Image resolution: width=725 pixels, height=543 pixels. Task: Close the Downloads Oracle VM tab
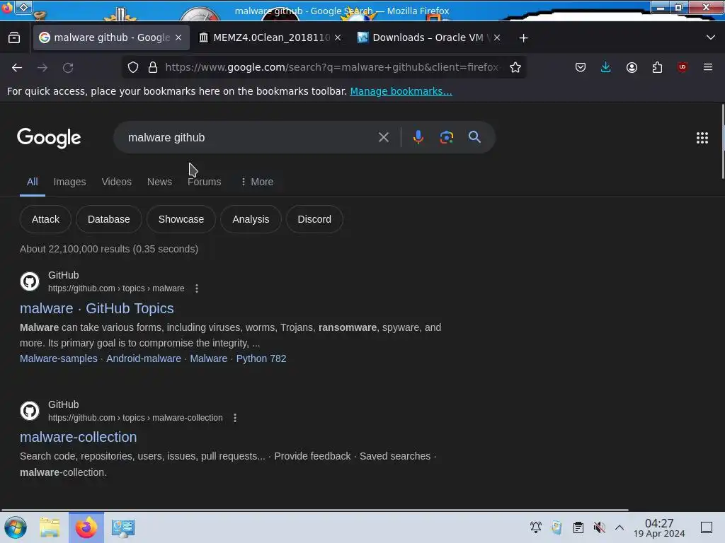(x=497, y=38)
